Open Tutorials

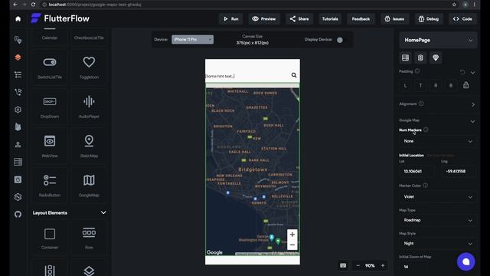pos(330,18)
